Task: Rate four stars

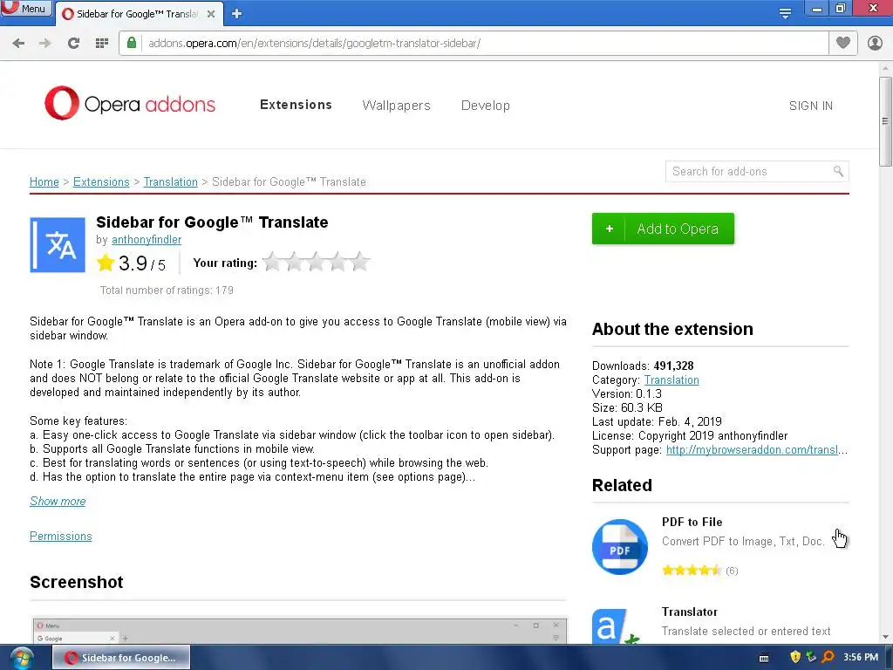Action: 337,262
